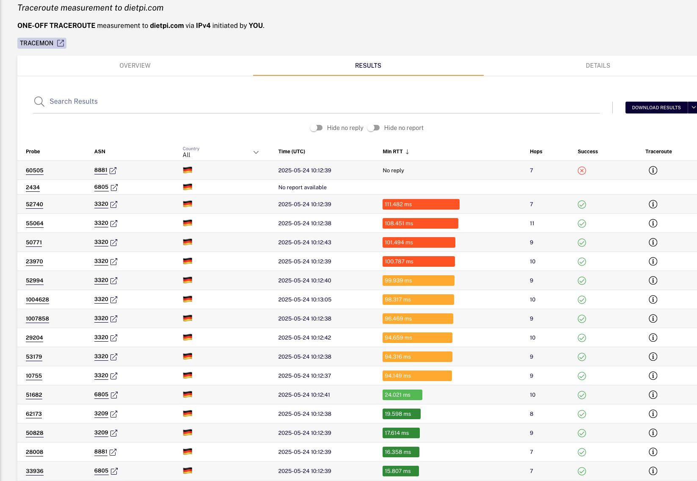The height and width of the screenshot is (481, 697).
Task: Open the Download Results options arrow
Action: (x=693, y=108)
